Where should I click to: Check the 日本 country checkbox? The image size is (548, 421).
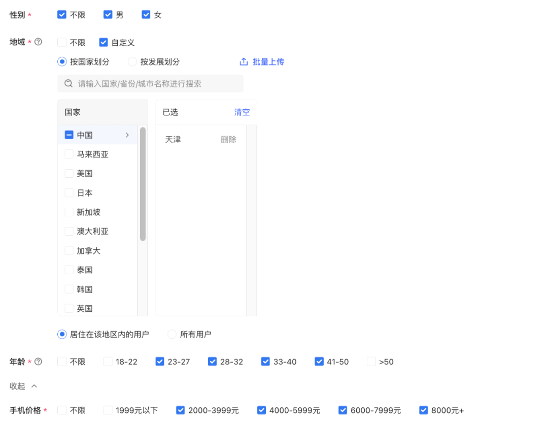click(69, 192)
